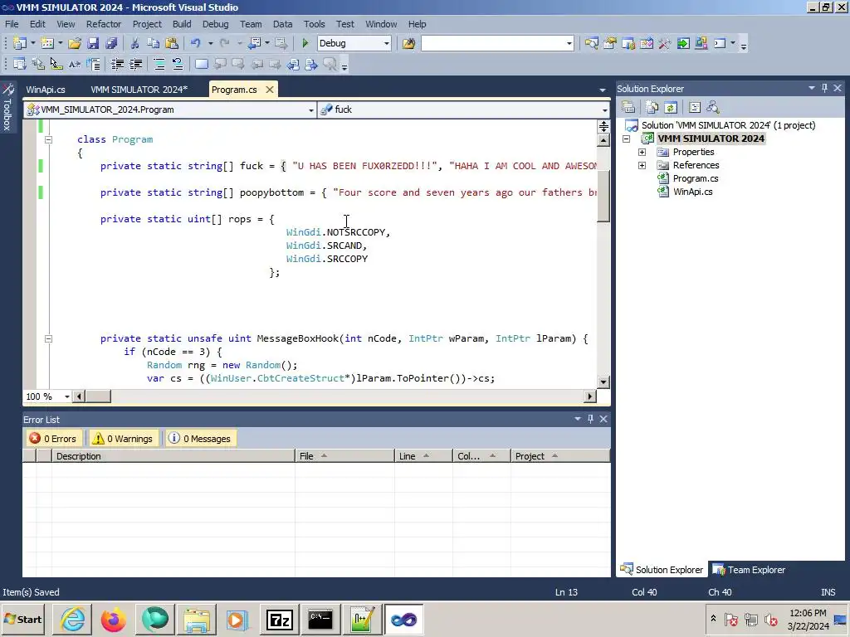Select Program.cs in Solution Explorer

coord(696,178)
